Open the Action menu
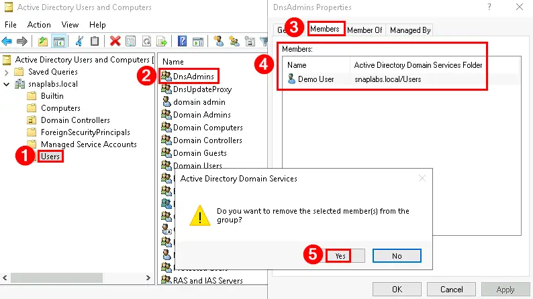Screen dimensions: 533x299 click(x=39, y=25)
